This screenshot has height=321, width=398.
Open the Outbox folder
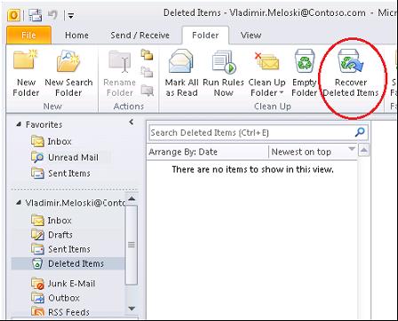55,298
